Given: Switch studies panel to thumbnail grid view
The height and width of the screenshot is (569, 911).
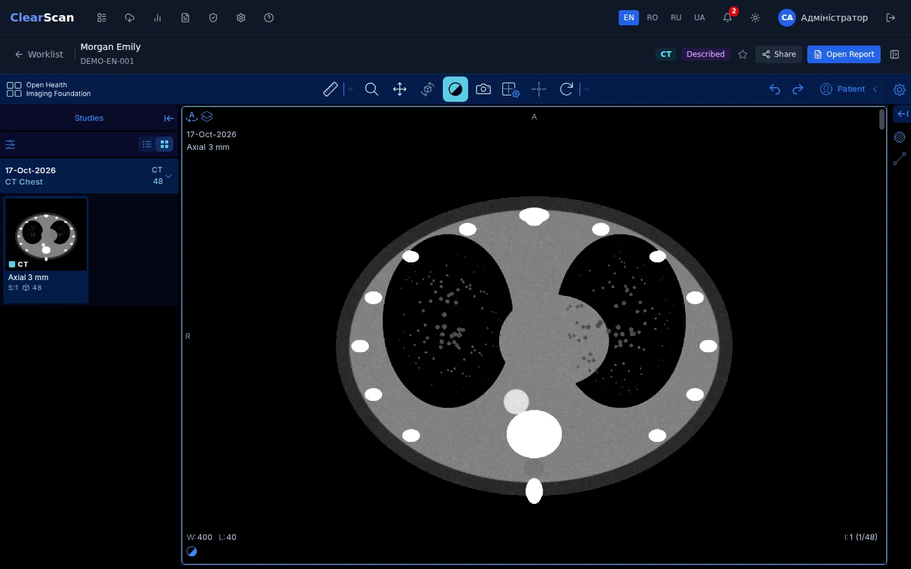Looking at the screenshot, I should (x=164, y=144).
